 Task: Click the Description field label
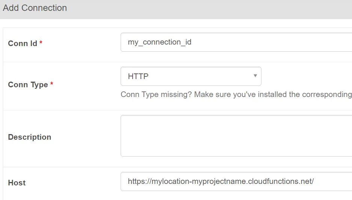tap(29, 137)
